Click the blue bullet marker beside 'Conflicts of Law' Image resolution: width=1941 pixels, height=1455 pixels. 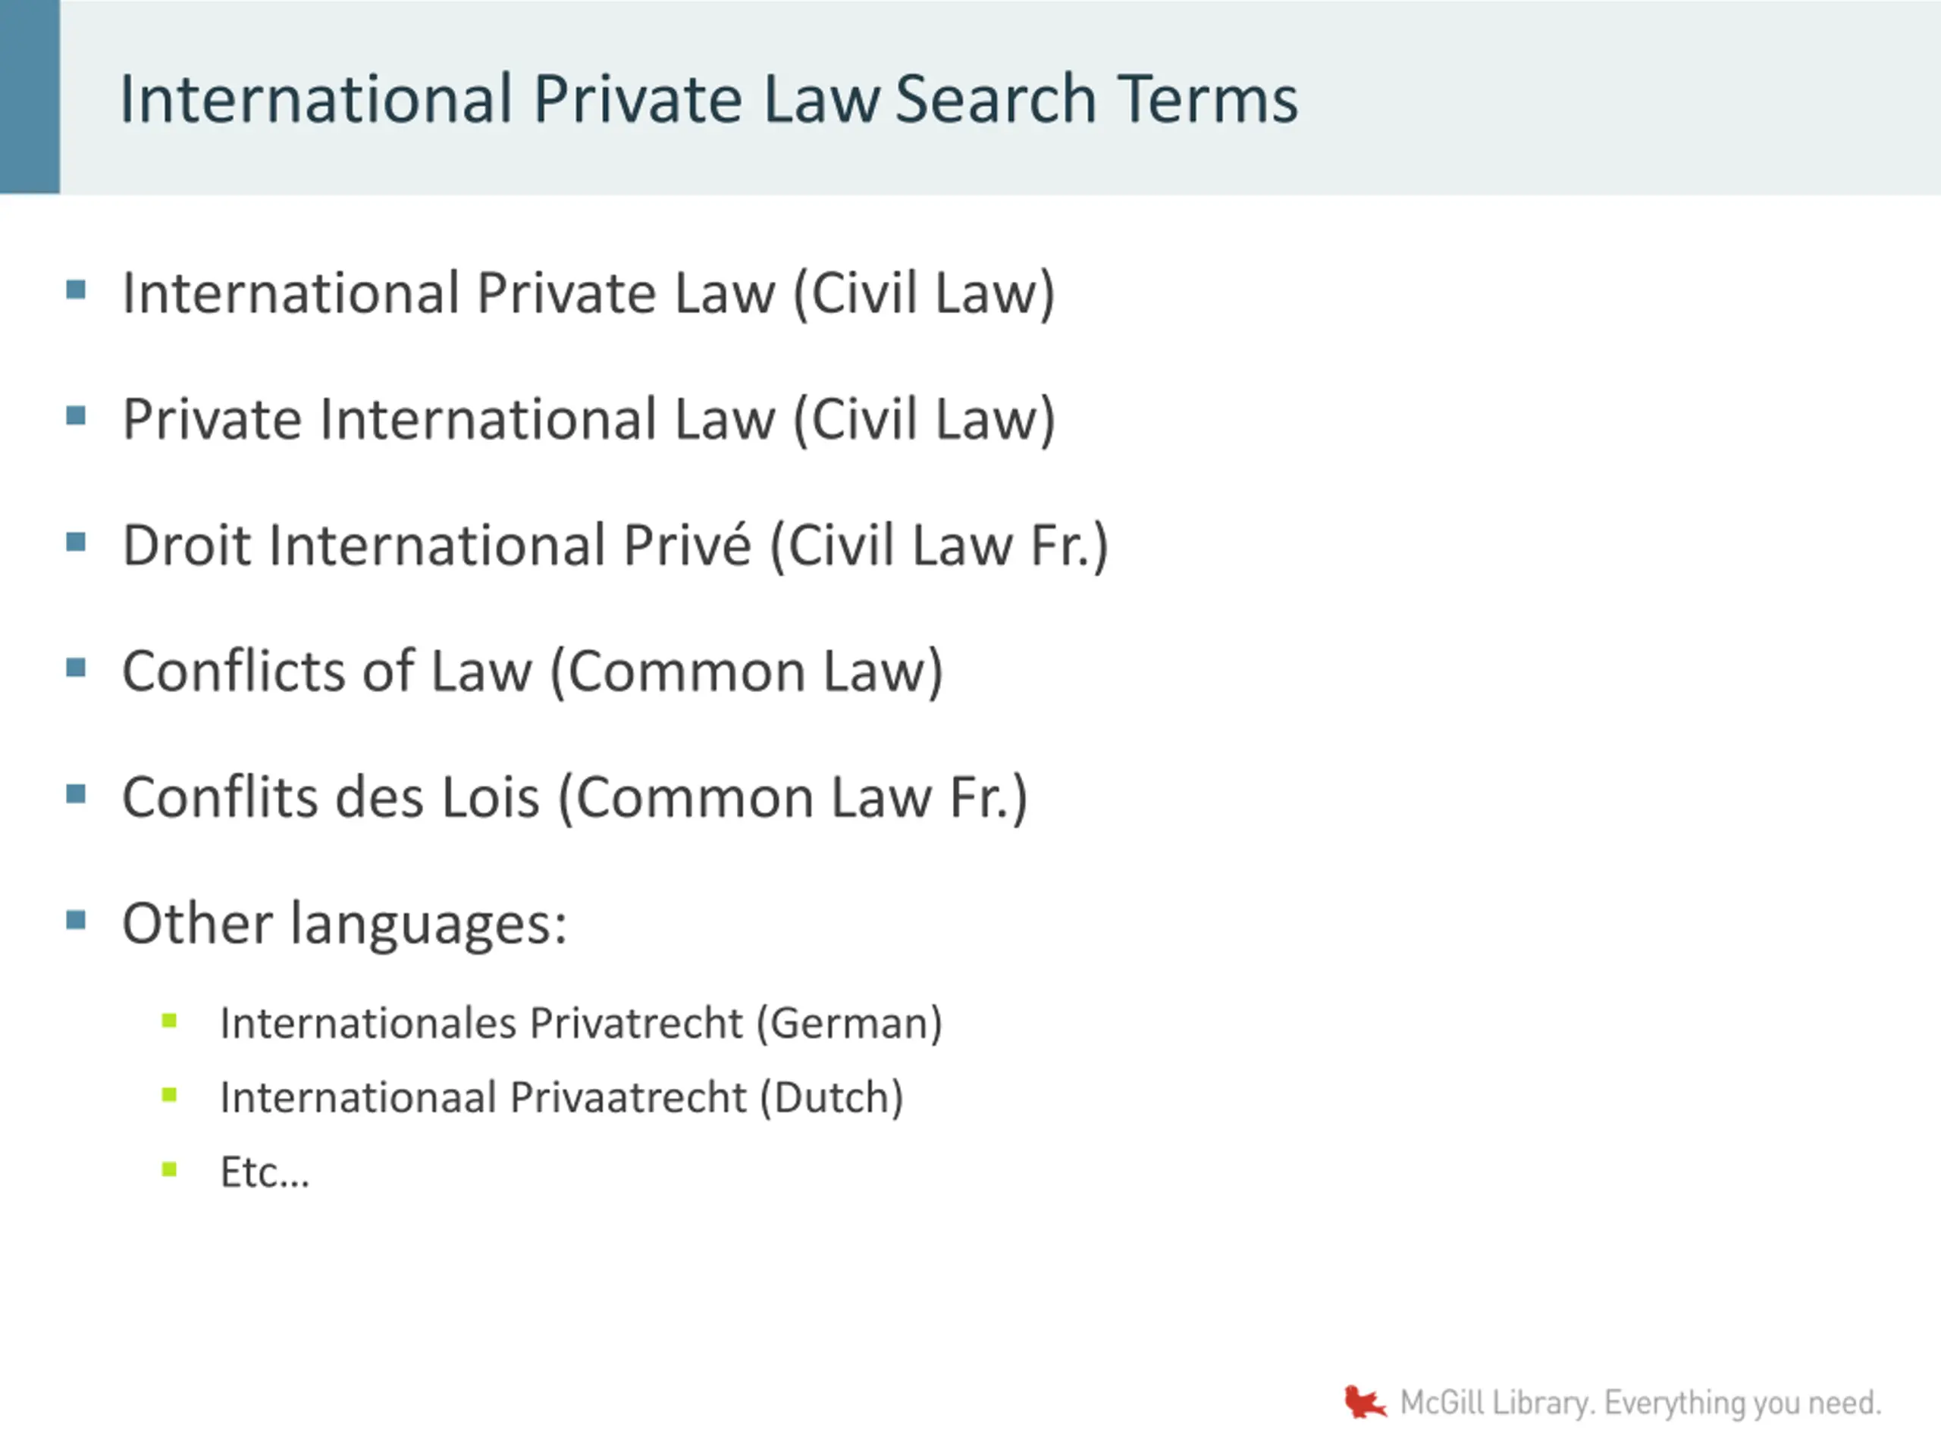[x=77, y=668]
